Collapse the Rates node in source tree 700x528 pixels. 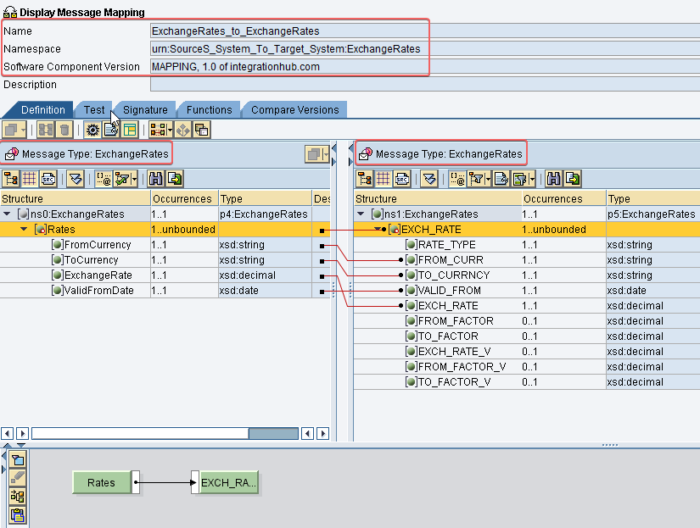pos(24,229)
